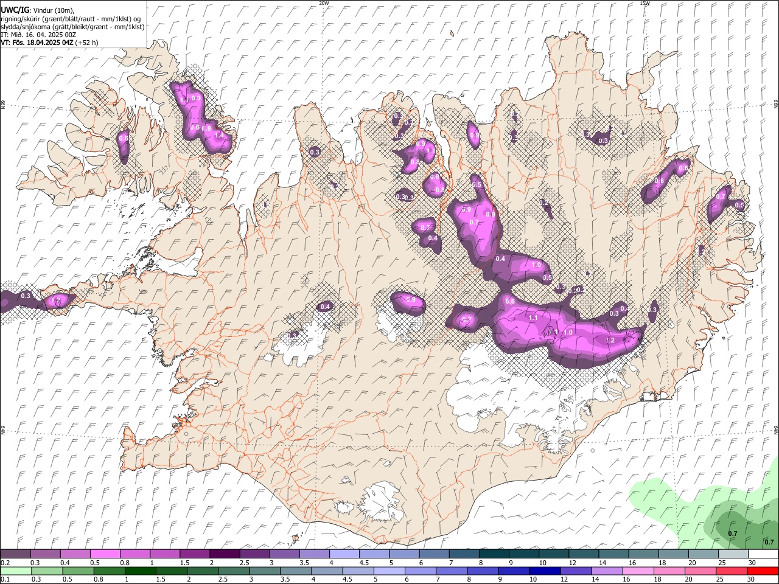The height and width of the screenshot is (584, 779).
Task: Pick the darkest green rain swatch starting at 1
Action: (141, 571)
